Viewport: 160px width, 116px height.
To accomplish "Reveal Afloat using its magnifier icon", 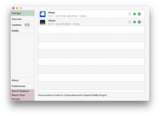I will coord(139,14).
